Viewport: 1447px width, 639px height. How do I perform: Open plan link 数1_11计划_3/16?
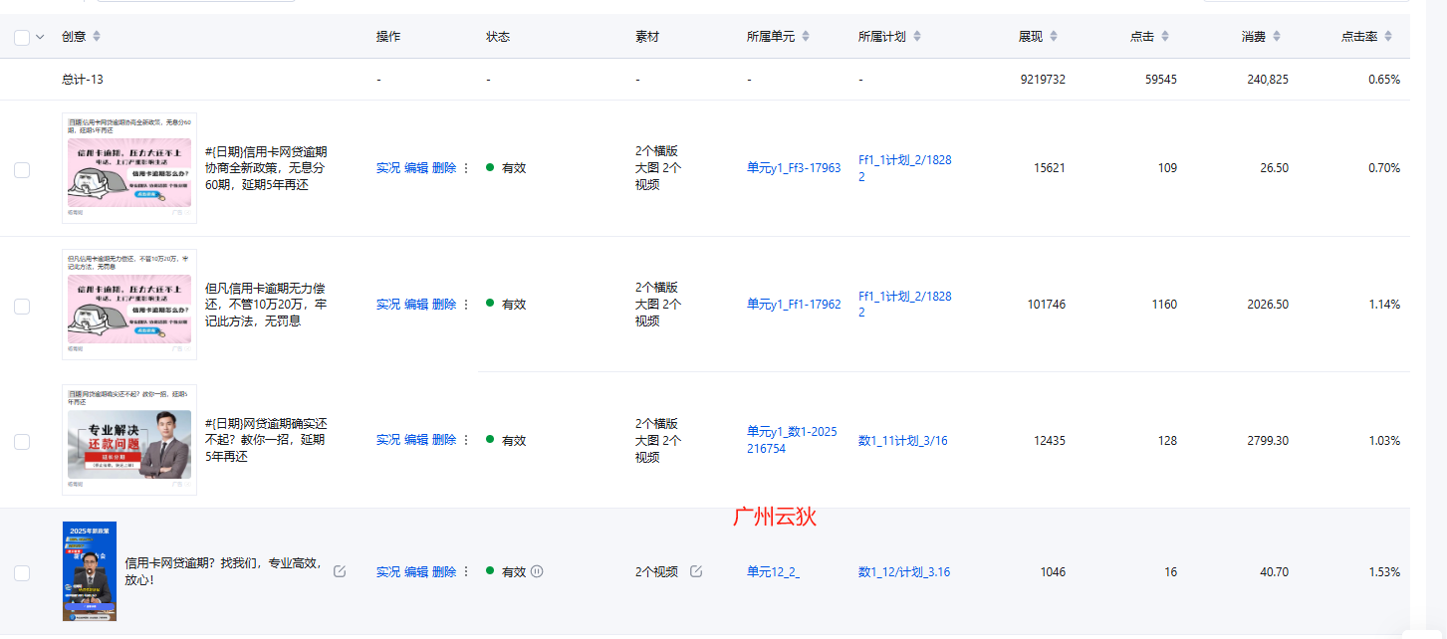902,440
